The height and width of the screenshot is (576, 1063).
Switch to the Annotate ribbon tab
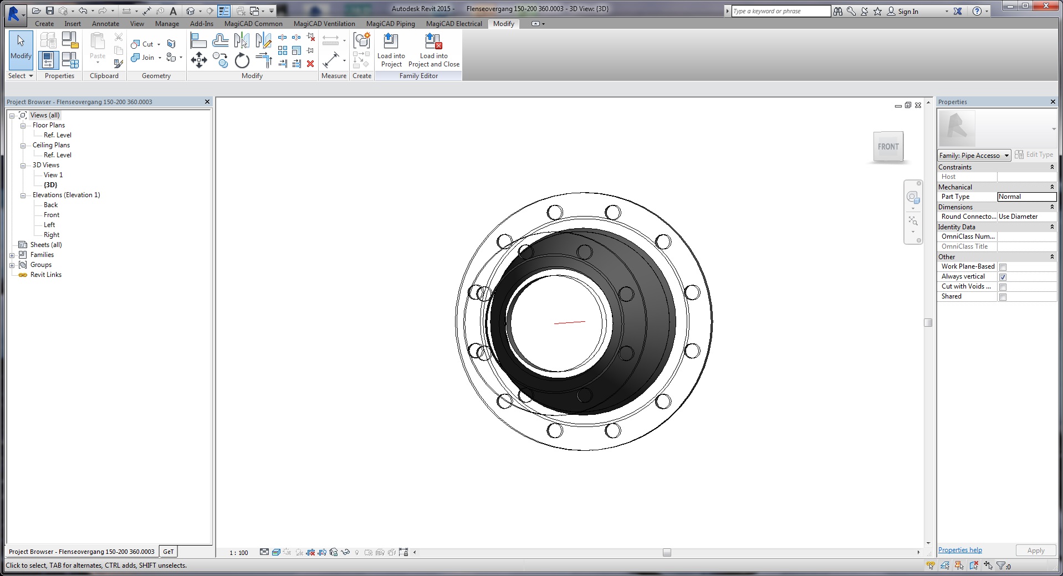point(105,24)
